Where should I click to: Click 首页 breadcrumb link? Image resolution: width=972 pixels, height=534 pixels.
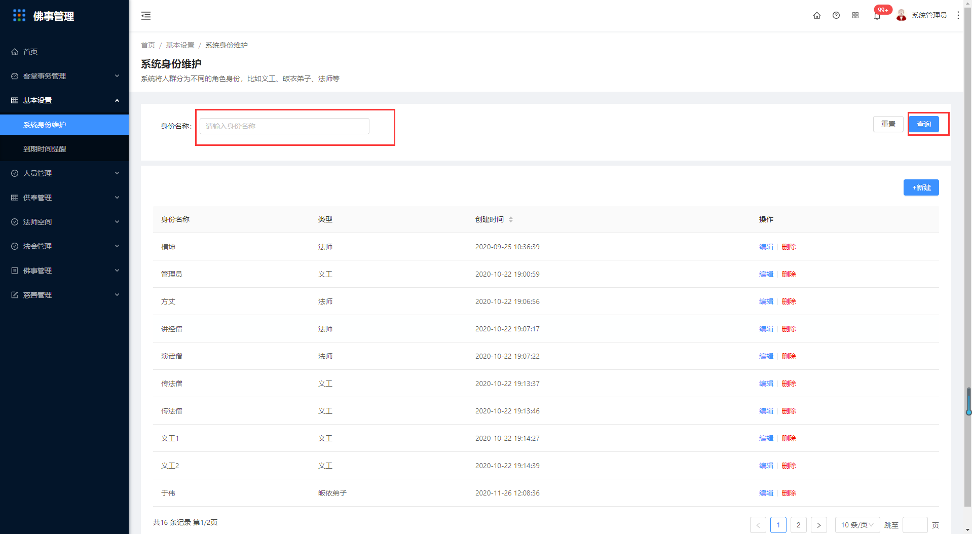148,45
